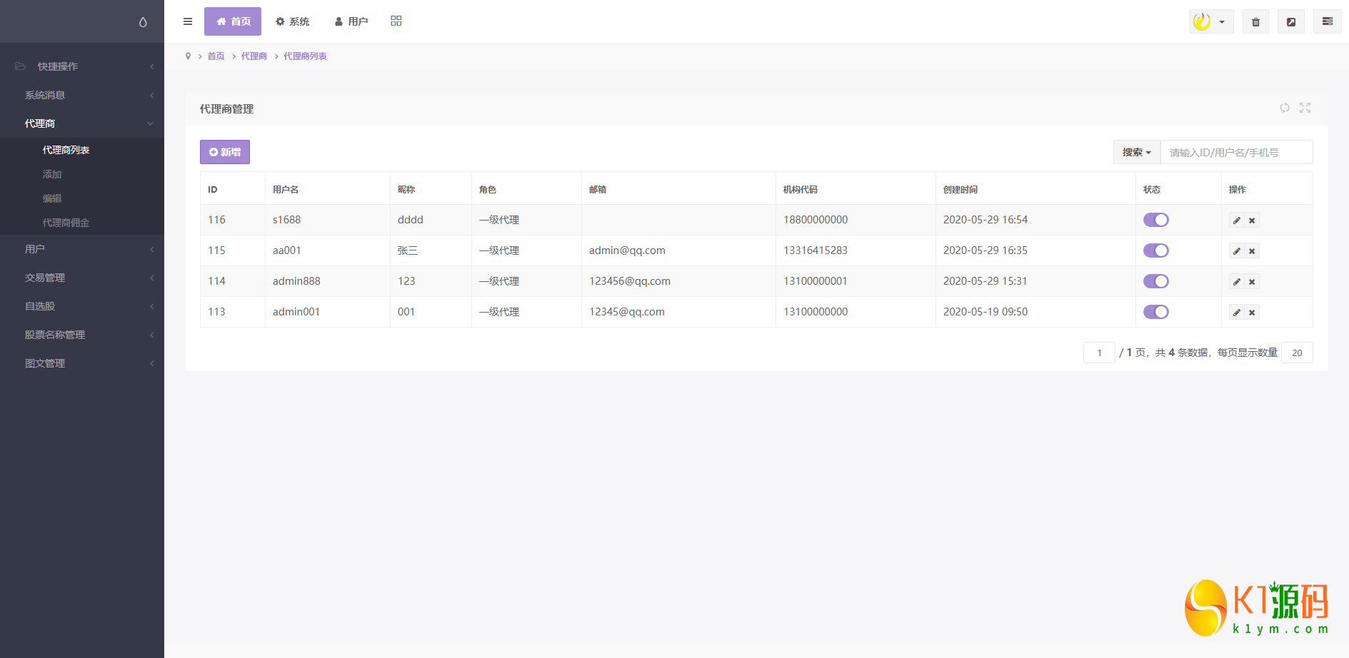Click the page number input field

pyautogui.click(x=1099, y=353)
